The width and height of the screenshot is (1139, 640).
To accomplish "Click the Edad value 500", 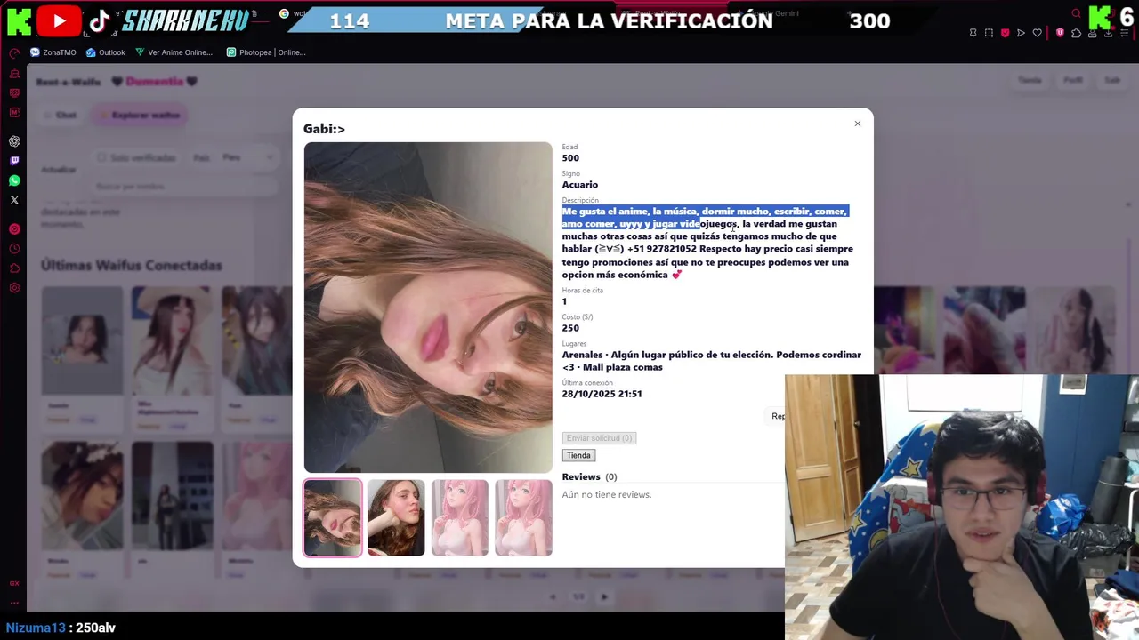I will (570, 158).
